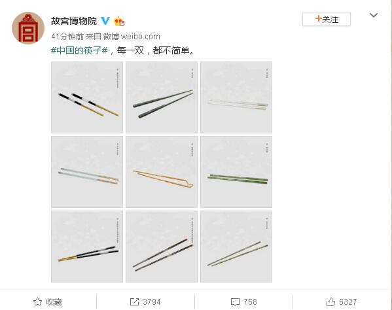Open the 故宫博物院 profile avatar

click(x=28, y=27)
